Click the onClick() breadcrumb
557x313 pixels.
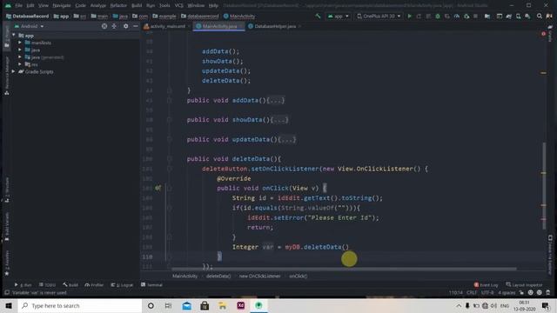coord(298,276)
